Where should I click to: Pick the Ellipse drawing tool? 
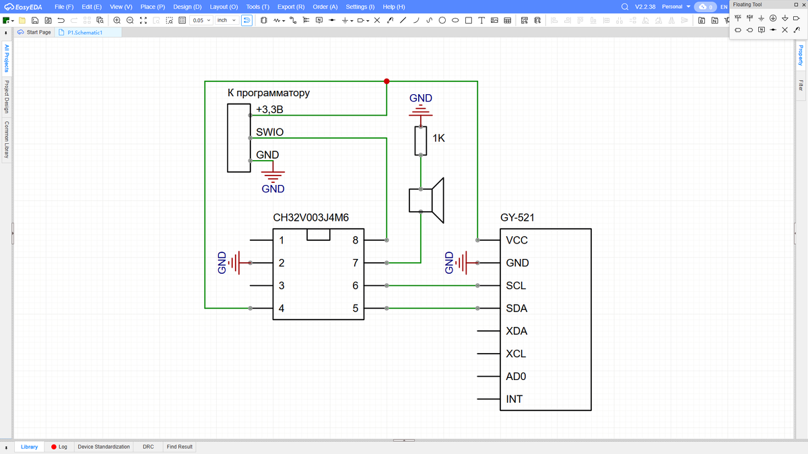(455, 20)
